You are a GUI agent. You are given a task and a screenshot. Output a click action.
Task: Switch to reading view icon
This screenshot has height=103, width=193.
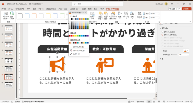coord(159,102)
